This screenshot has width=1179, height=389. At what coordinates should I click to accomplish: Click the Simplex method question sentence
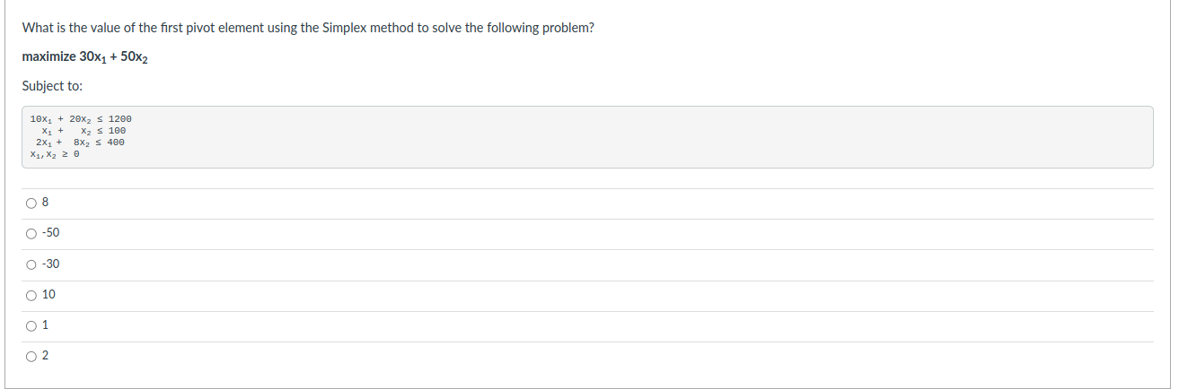coord(308,28)
